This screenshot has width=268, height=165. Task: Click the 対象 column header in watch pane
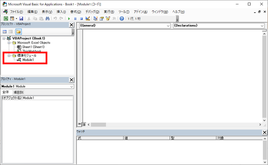(x=239, y=138)
